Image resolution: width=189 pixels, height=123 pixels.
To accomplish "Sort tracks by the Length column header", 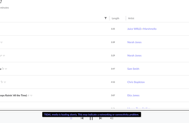I will pos(115,18).
